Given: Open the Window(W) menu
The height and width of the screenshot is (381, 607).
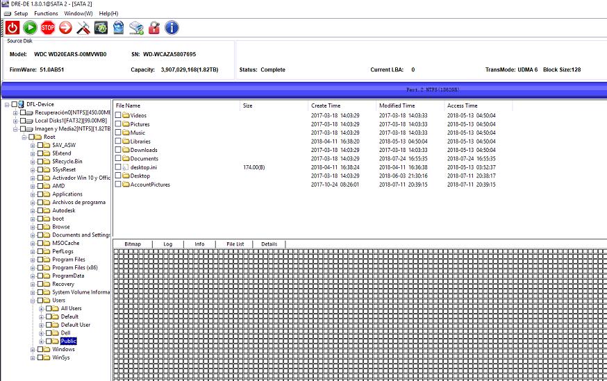Looking at the screenshot, I should click(x=78, y=14).
